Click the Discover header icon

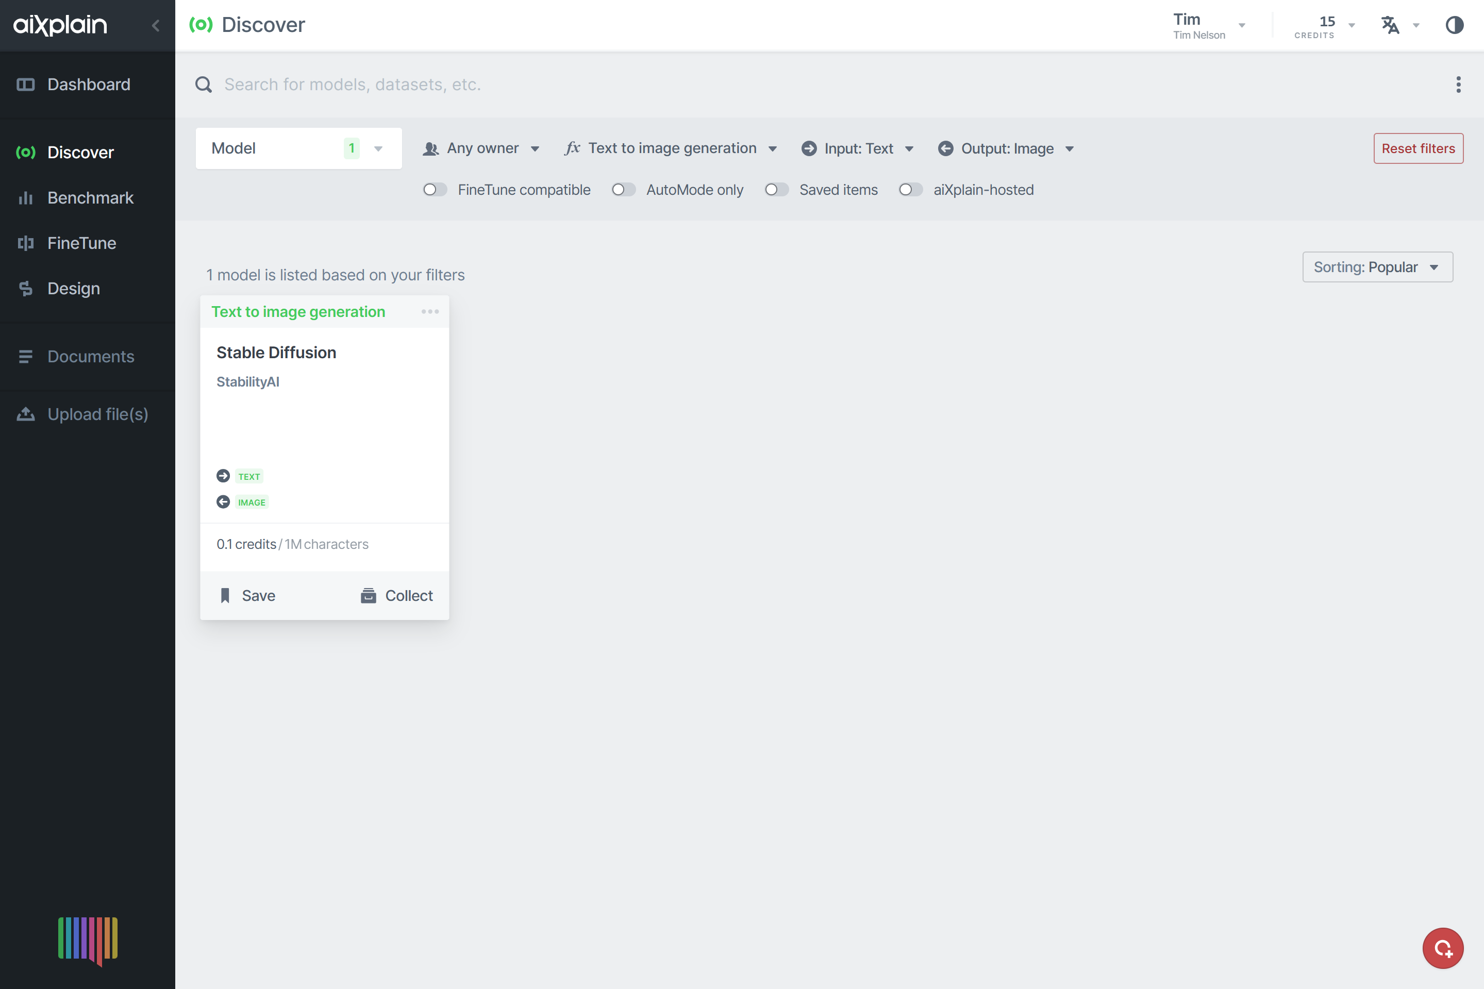(201, 25)
